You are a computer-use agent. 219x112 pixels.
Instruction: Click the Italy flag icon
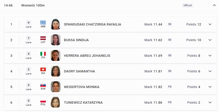[43, 54]
